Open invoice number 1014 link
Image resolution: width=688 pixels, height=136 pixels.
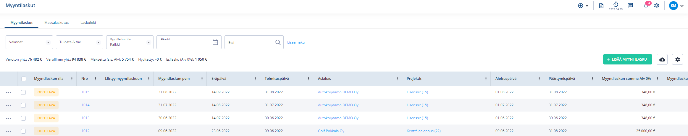click(85, 105)
